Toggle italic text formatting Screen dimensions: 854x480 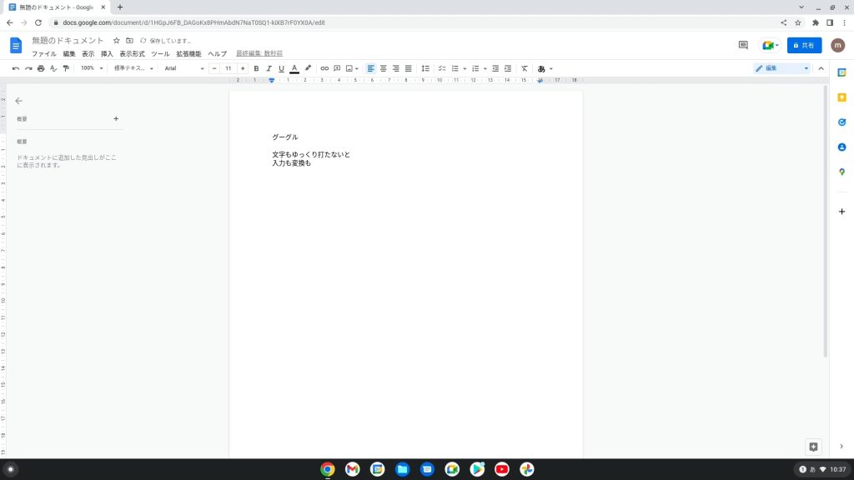(x=269, y=68)
